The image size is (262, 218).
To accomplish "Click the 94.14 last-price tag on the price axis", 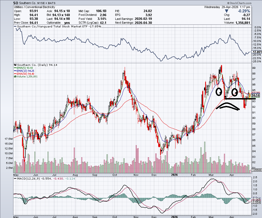I will pos(256,95).
